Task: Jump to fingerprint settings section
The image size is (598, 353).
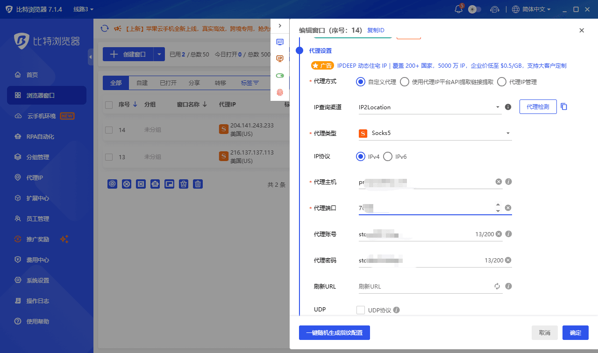Action: [280, 92]
